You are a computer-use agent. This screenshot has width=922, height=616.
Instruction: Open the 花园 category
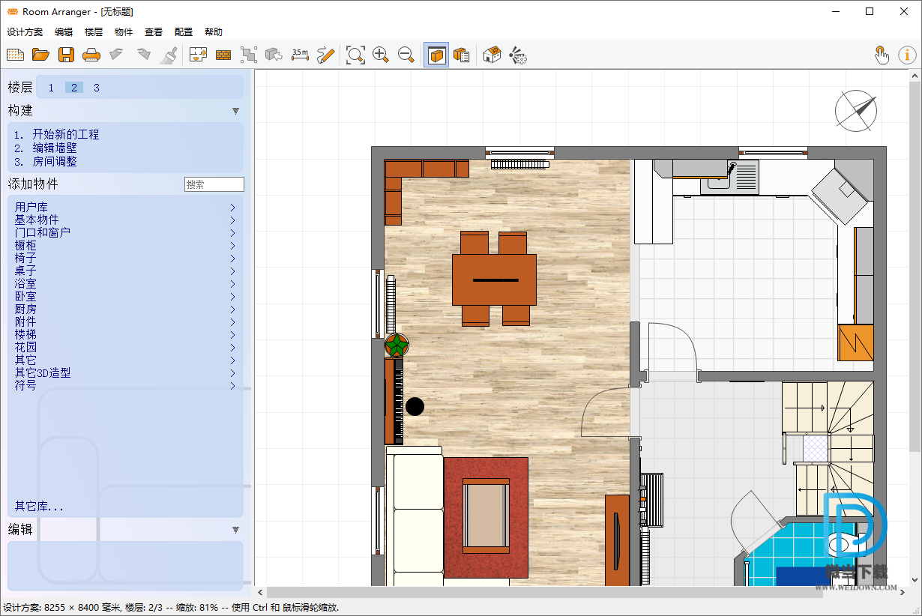(125, 347)
